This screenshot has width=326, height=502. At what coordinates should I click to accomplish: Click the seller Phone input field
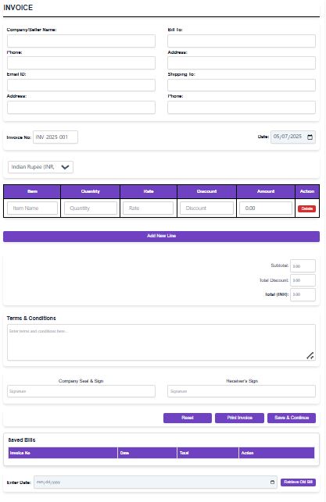pos(81,63)
